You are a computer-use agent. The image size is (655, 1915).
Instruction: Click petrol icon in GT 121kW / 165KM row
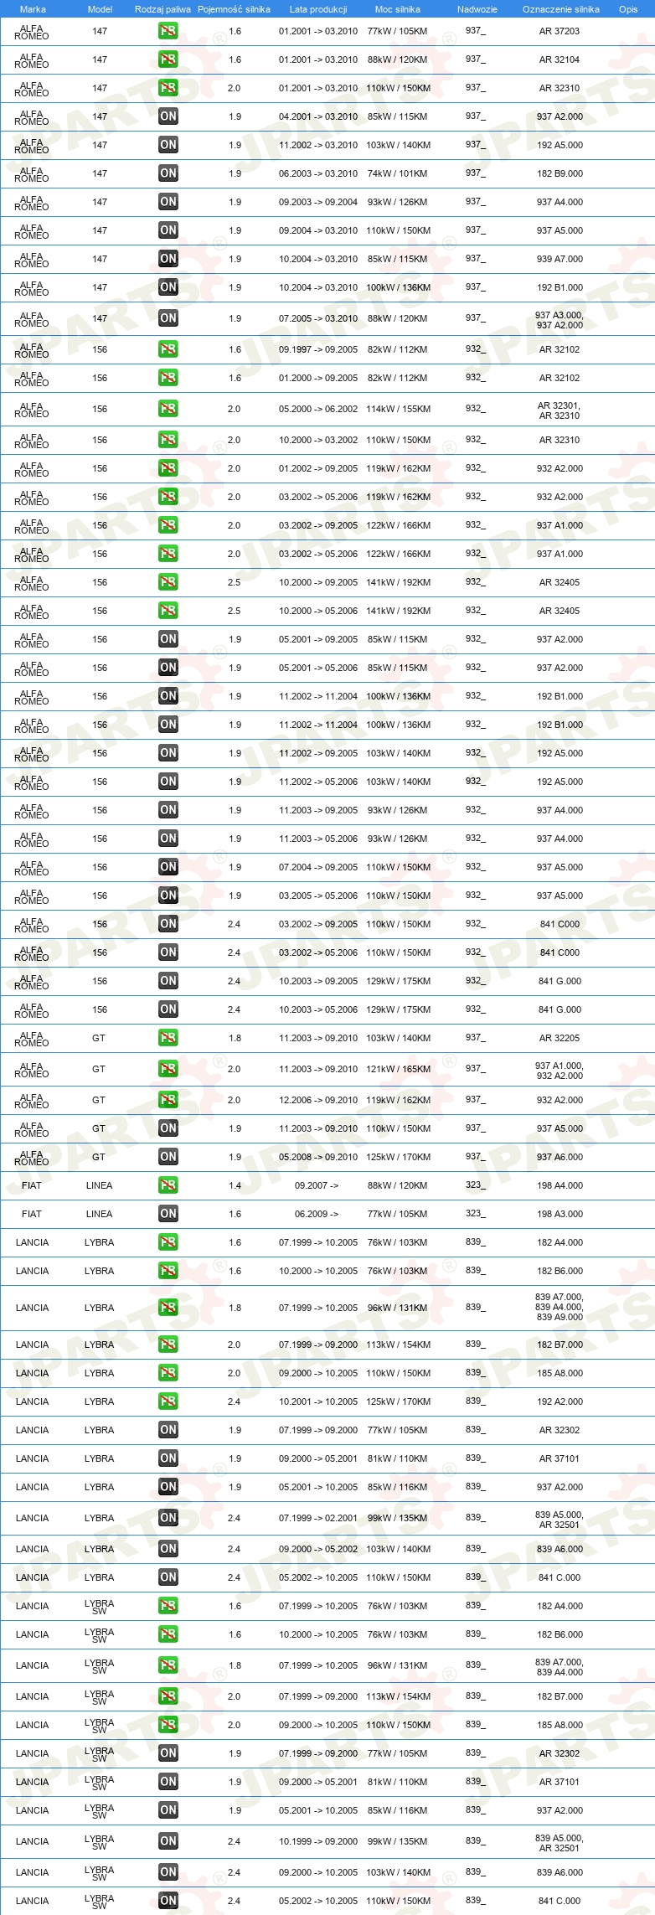pyautogui.click(x=168, y=1069)
